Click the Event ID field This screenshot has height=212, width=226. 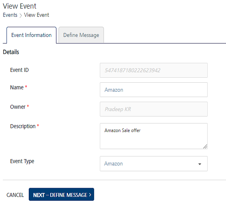pyautogui.click(x=153, y=70)
